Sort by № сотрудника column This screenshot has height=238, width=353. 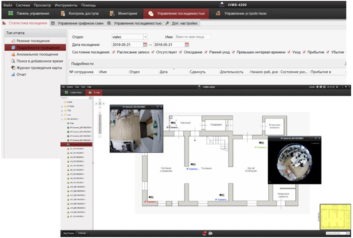[81, 72]
